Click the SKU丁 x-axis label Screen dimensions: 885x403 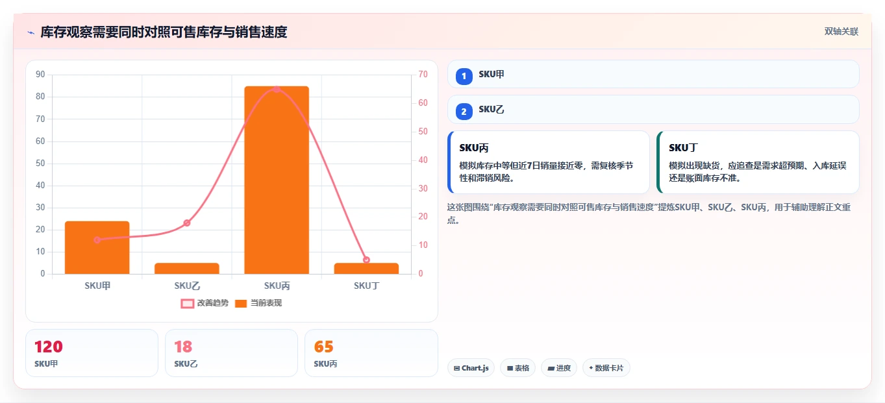[x=366, y=286]
